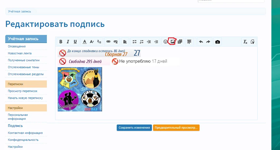Insert an ordered numbered list
This screenshot has height=150, width=280.
point(142,42)
